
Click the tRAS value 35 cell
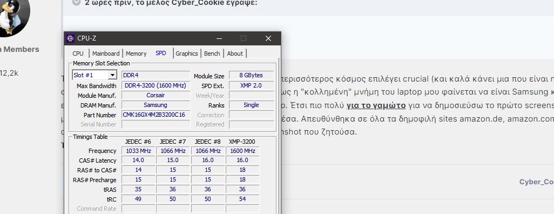click(x=138, y=189)
